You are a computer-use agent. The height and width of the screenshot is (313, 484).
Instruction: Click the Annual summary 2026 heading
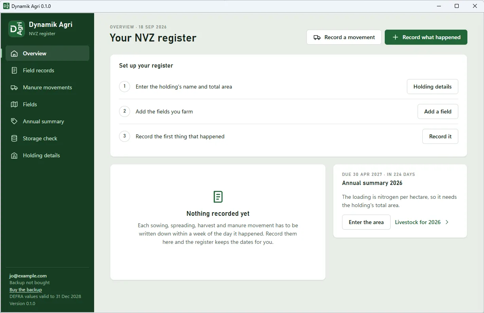click(x=372, y=183)
